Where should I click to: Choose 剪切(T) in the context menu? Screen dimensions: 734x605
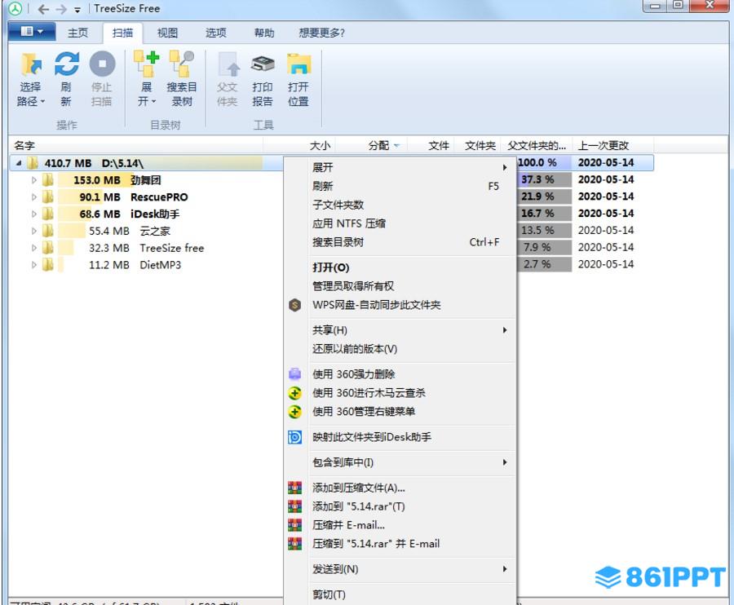click(x=412, y=594)
